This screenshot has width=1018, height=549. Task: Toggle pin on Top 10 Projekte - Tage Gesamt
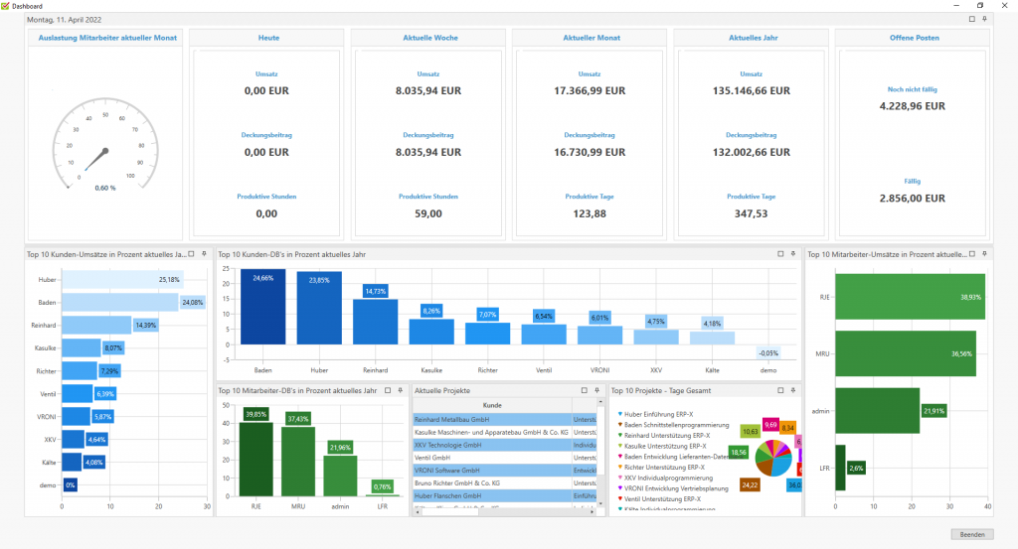click(x=792, y=391)
